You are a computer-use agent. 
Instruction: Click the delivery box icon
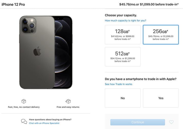point(24,101)
